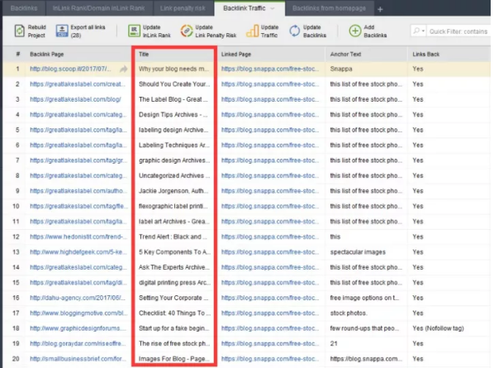
Task: Export all links to CSV
Action: click(62, 31)
